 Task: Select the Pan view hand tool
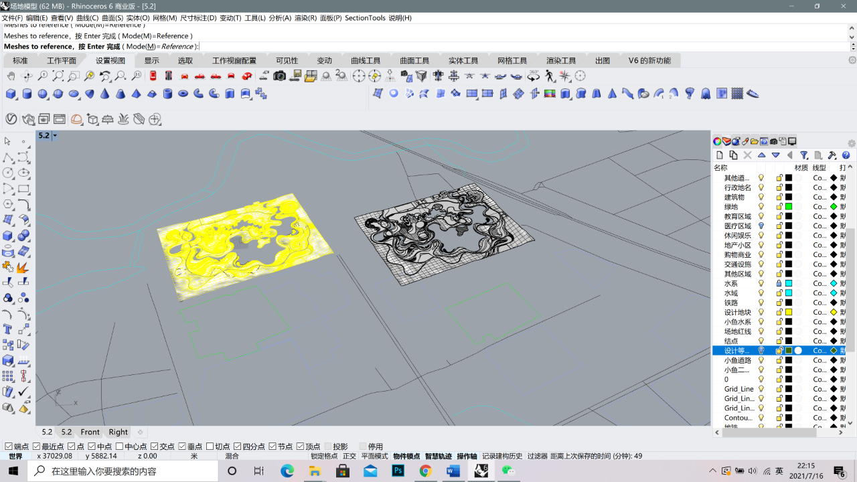click(x=11, y=76)
